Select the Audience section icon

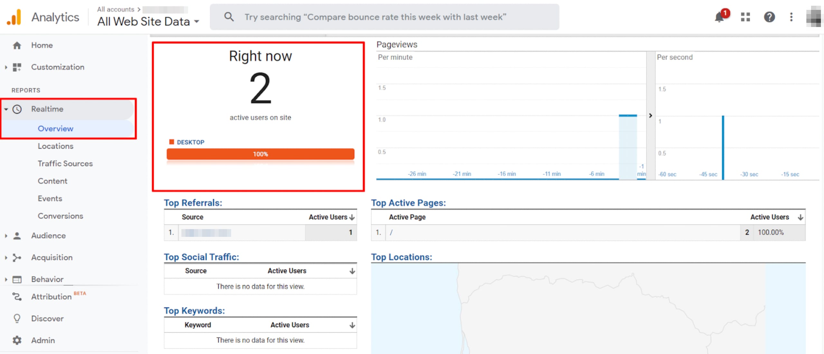[x=17, y=235]
